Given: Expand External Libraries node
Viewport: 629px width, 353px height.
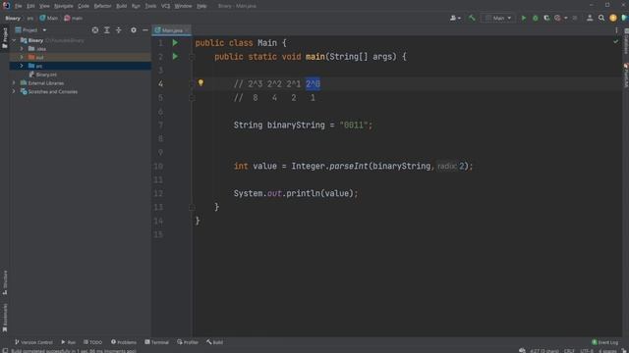Looking at the screenshot, I should (14, 82).
